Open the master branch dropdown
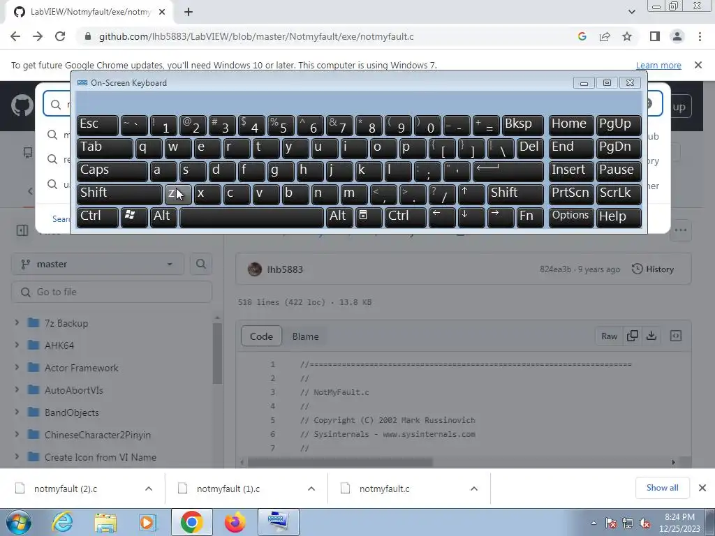715x536 pixels. tap(98, 264)
